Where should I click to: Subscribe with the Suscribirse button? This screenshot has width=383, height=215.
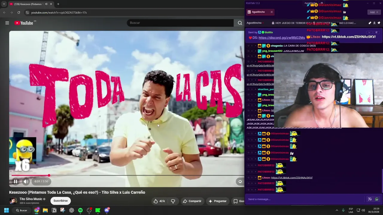pyautogui.click(x=60, y=201)
